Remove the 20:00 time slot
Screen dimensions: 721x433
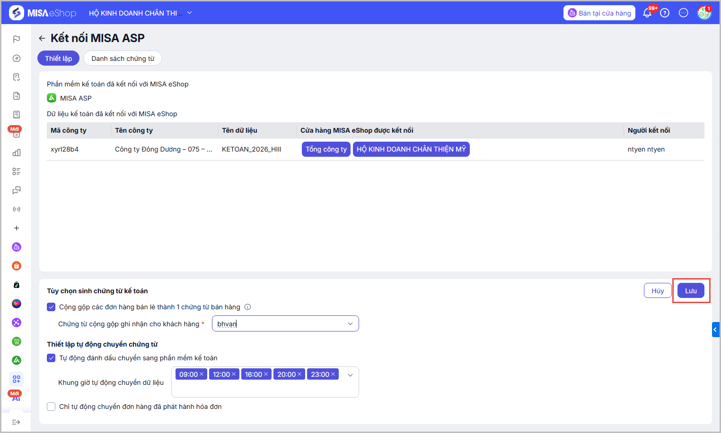point(299,374)
